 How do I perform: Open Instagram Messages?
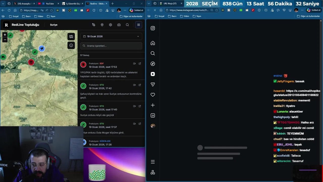click(x=153, y=84)
